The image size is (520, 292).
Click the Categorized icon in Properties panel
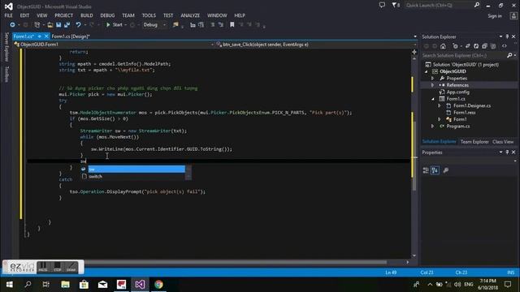[x=426, y=170]
